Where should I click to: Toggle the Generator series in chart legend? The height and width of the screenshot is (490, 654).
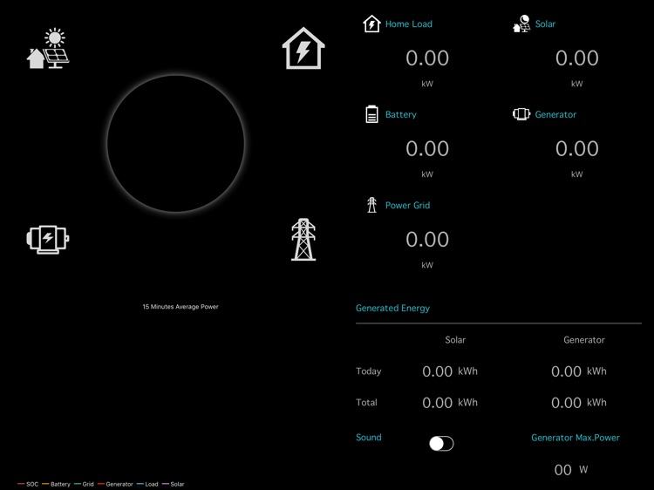click(x=115, y=484)
